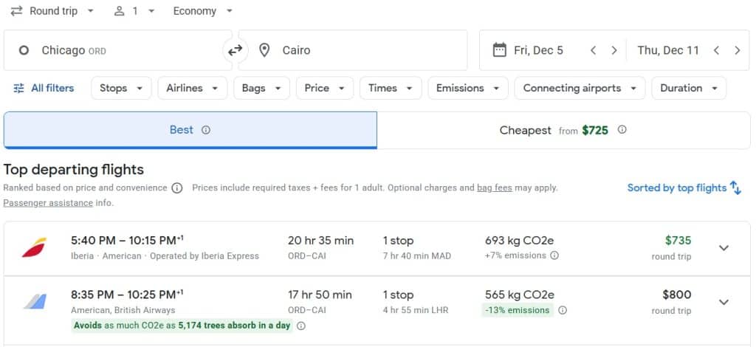Open the Bags filter dropdown
Viewport: 756px width, 347px height.
(x=262, y=88)
